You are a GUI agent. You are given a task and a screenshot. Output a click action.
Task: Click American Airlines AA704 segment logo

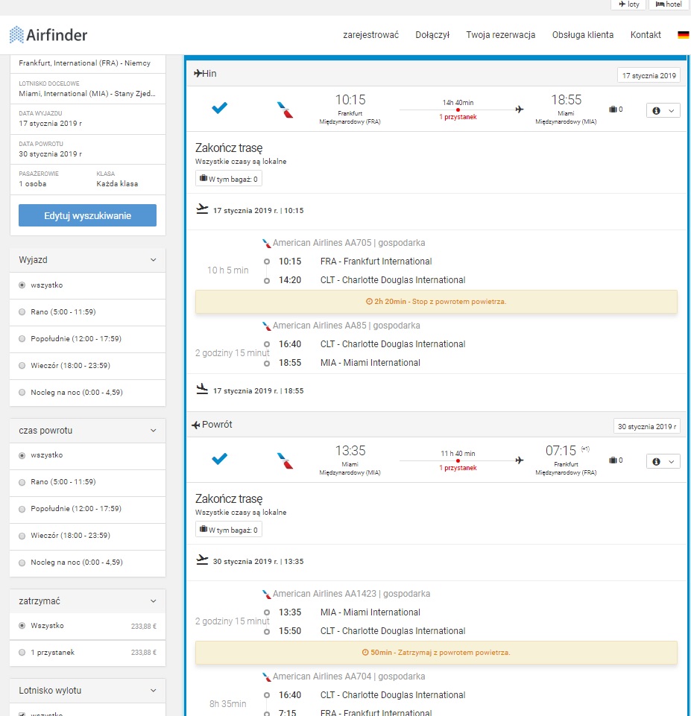(x=267, y=677)
